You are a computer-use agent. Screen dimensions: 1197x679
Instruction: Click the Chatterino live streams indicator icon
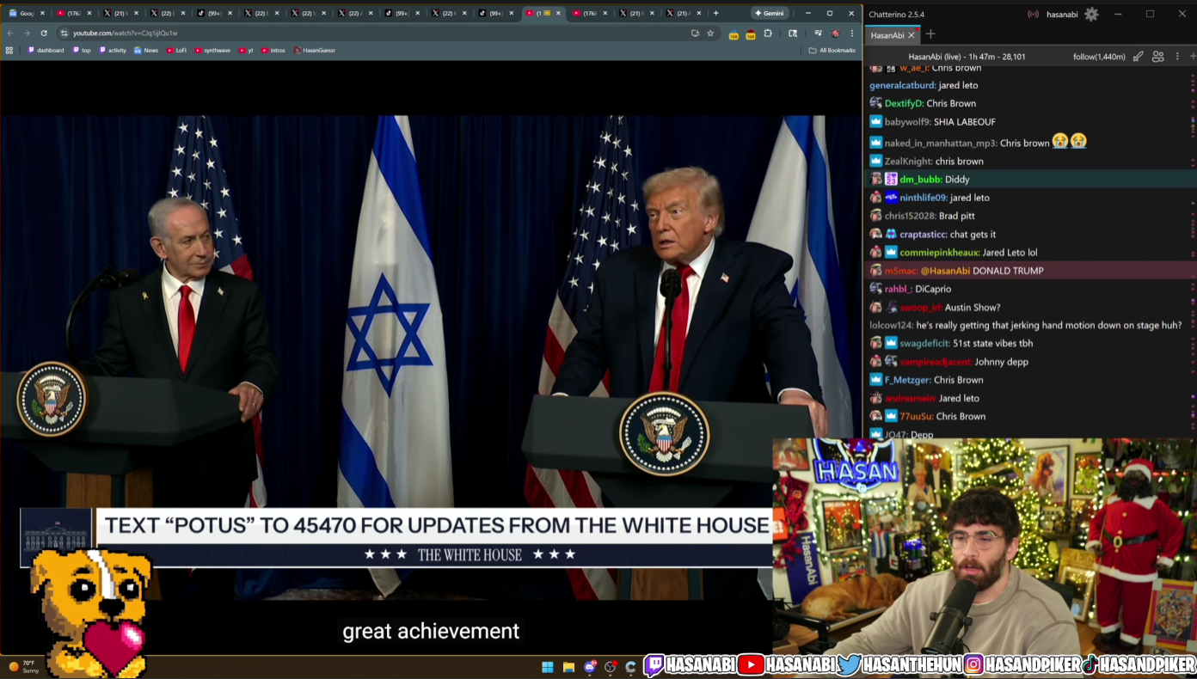coord(1033,14)
